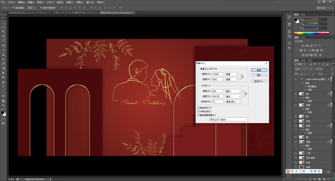Open the 滤镜 menu

(x=70, y=2)
